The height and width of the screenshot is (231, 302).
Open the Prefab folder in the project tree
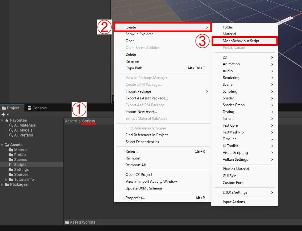pos(20,155)
